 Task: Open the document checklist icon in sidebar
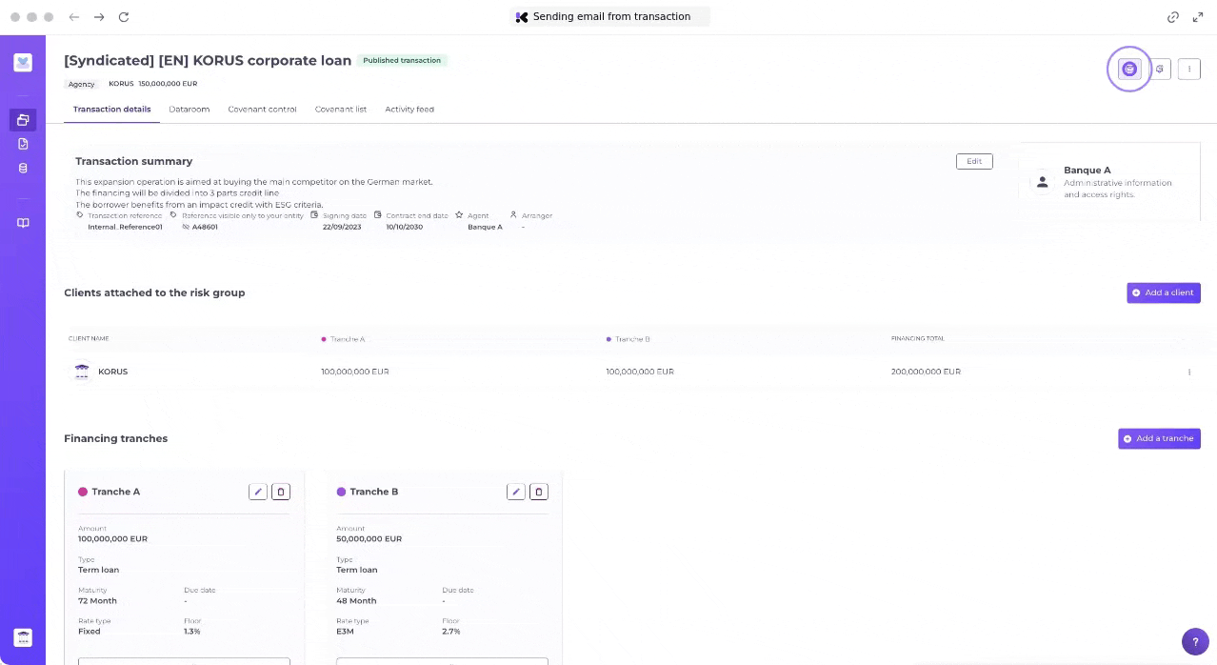coord(23,144)
